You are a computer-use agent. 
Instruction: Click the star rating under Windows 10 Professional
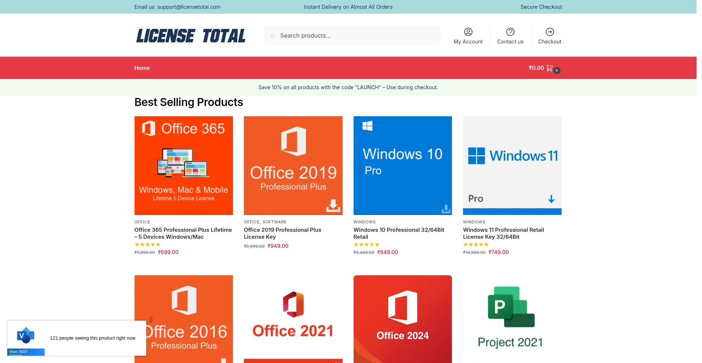pyautogui.click(x=366, y=245)
